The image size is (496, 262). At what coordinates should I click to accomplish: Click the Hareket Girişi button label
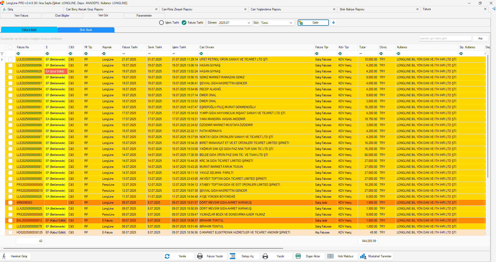(x=19, y=256)
